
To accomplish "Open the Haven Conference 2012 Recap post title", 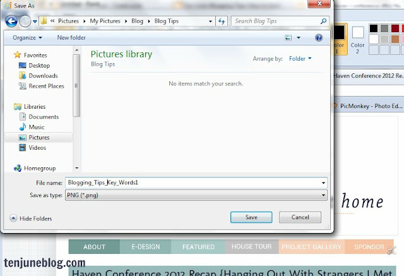I will pos(232,272).
